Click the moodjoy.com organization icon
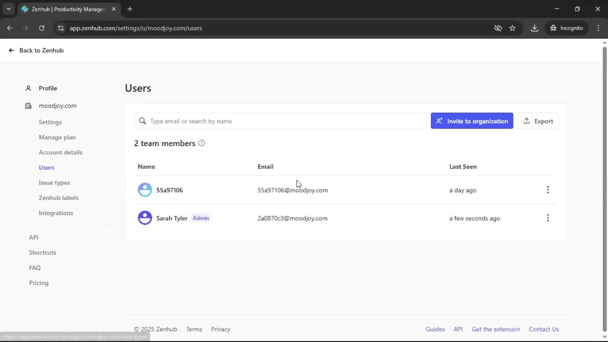This screenshot has height=342, width=608. [x=28, y=106]
